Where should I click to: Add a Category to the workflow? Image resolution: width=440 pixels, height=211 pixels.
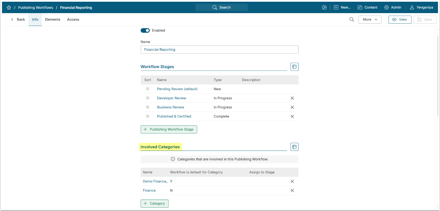point(154,204)
